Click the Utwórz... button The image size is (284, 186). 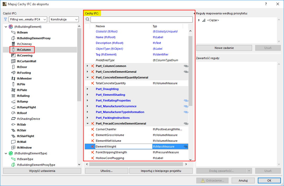(x=107, y=171)
